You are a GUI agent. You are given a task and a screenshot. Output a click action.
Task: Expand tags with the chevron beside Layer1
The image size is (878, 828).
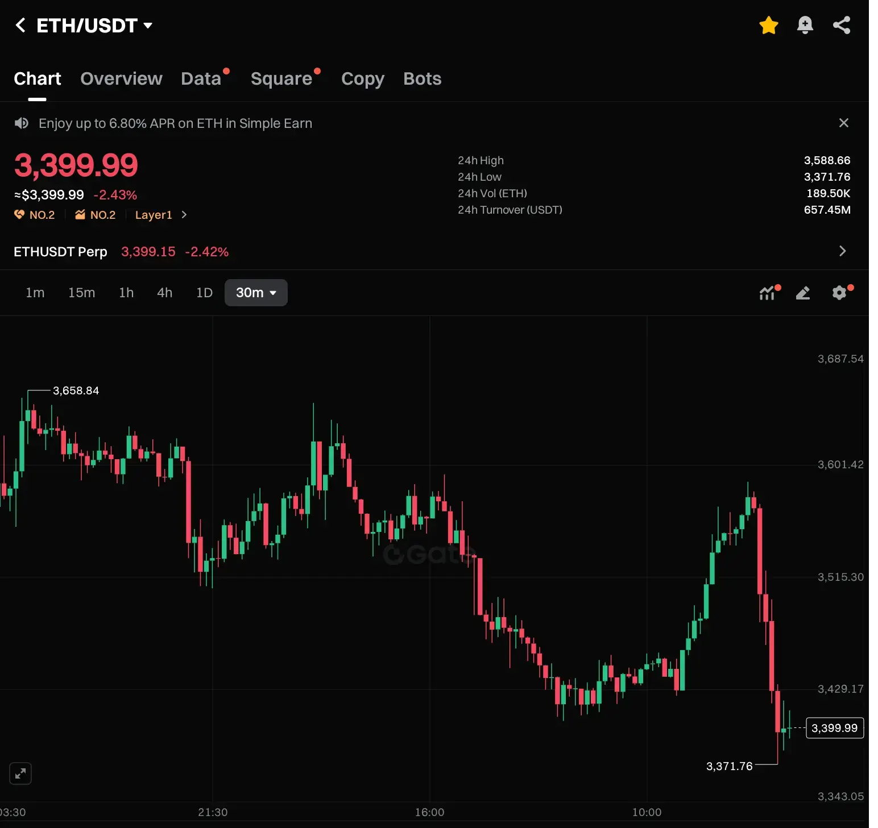(x=184, y=215)
